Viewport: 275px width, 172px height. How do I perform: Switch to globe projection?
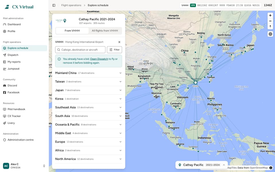[x=270, y=34]
